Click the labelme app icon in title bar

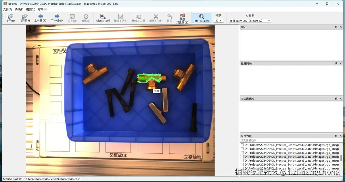pos(5,4)
